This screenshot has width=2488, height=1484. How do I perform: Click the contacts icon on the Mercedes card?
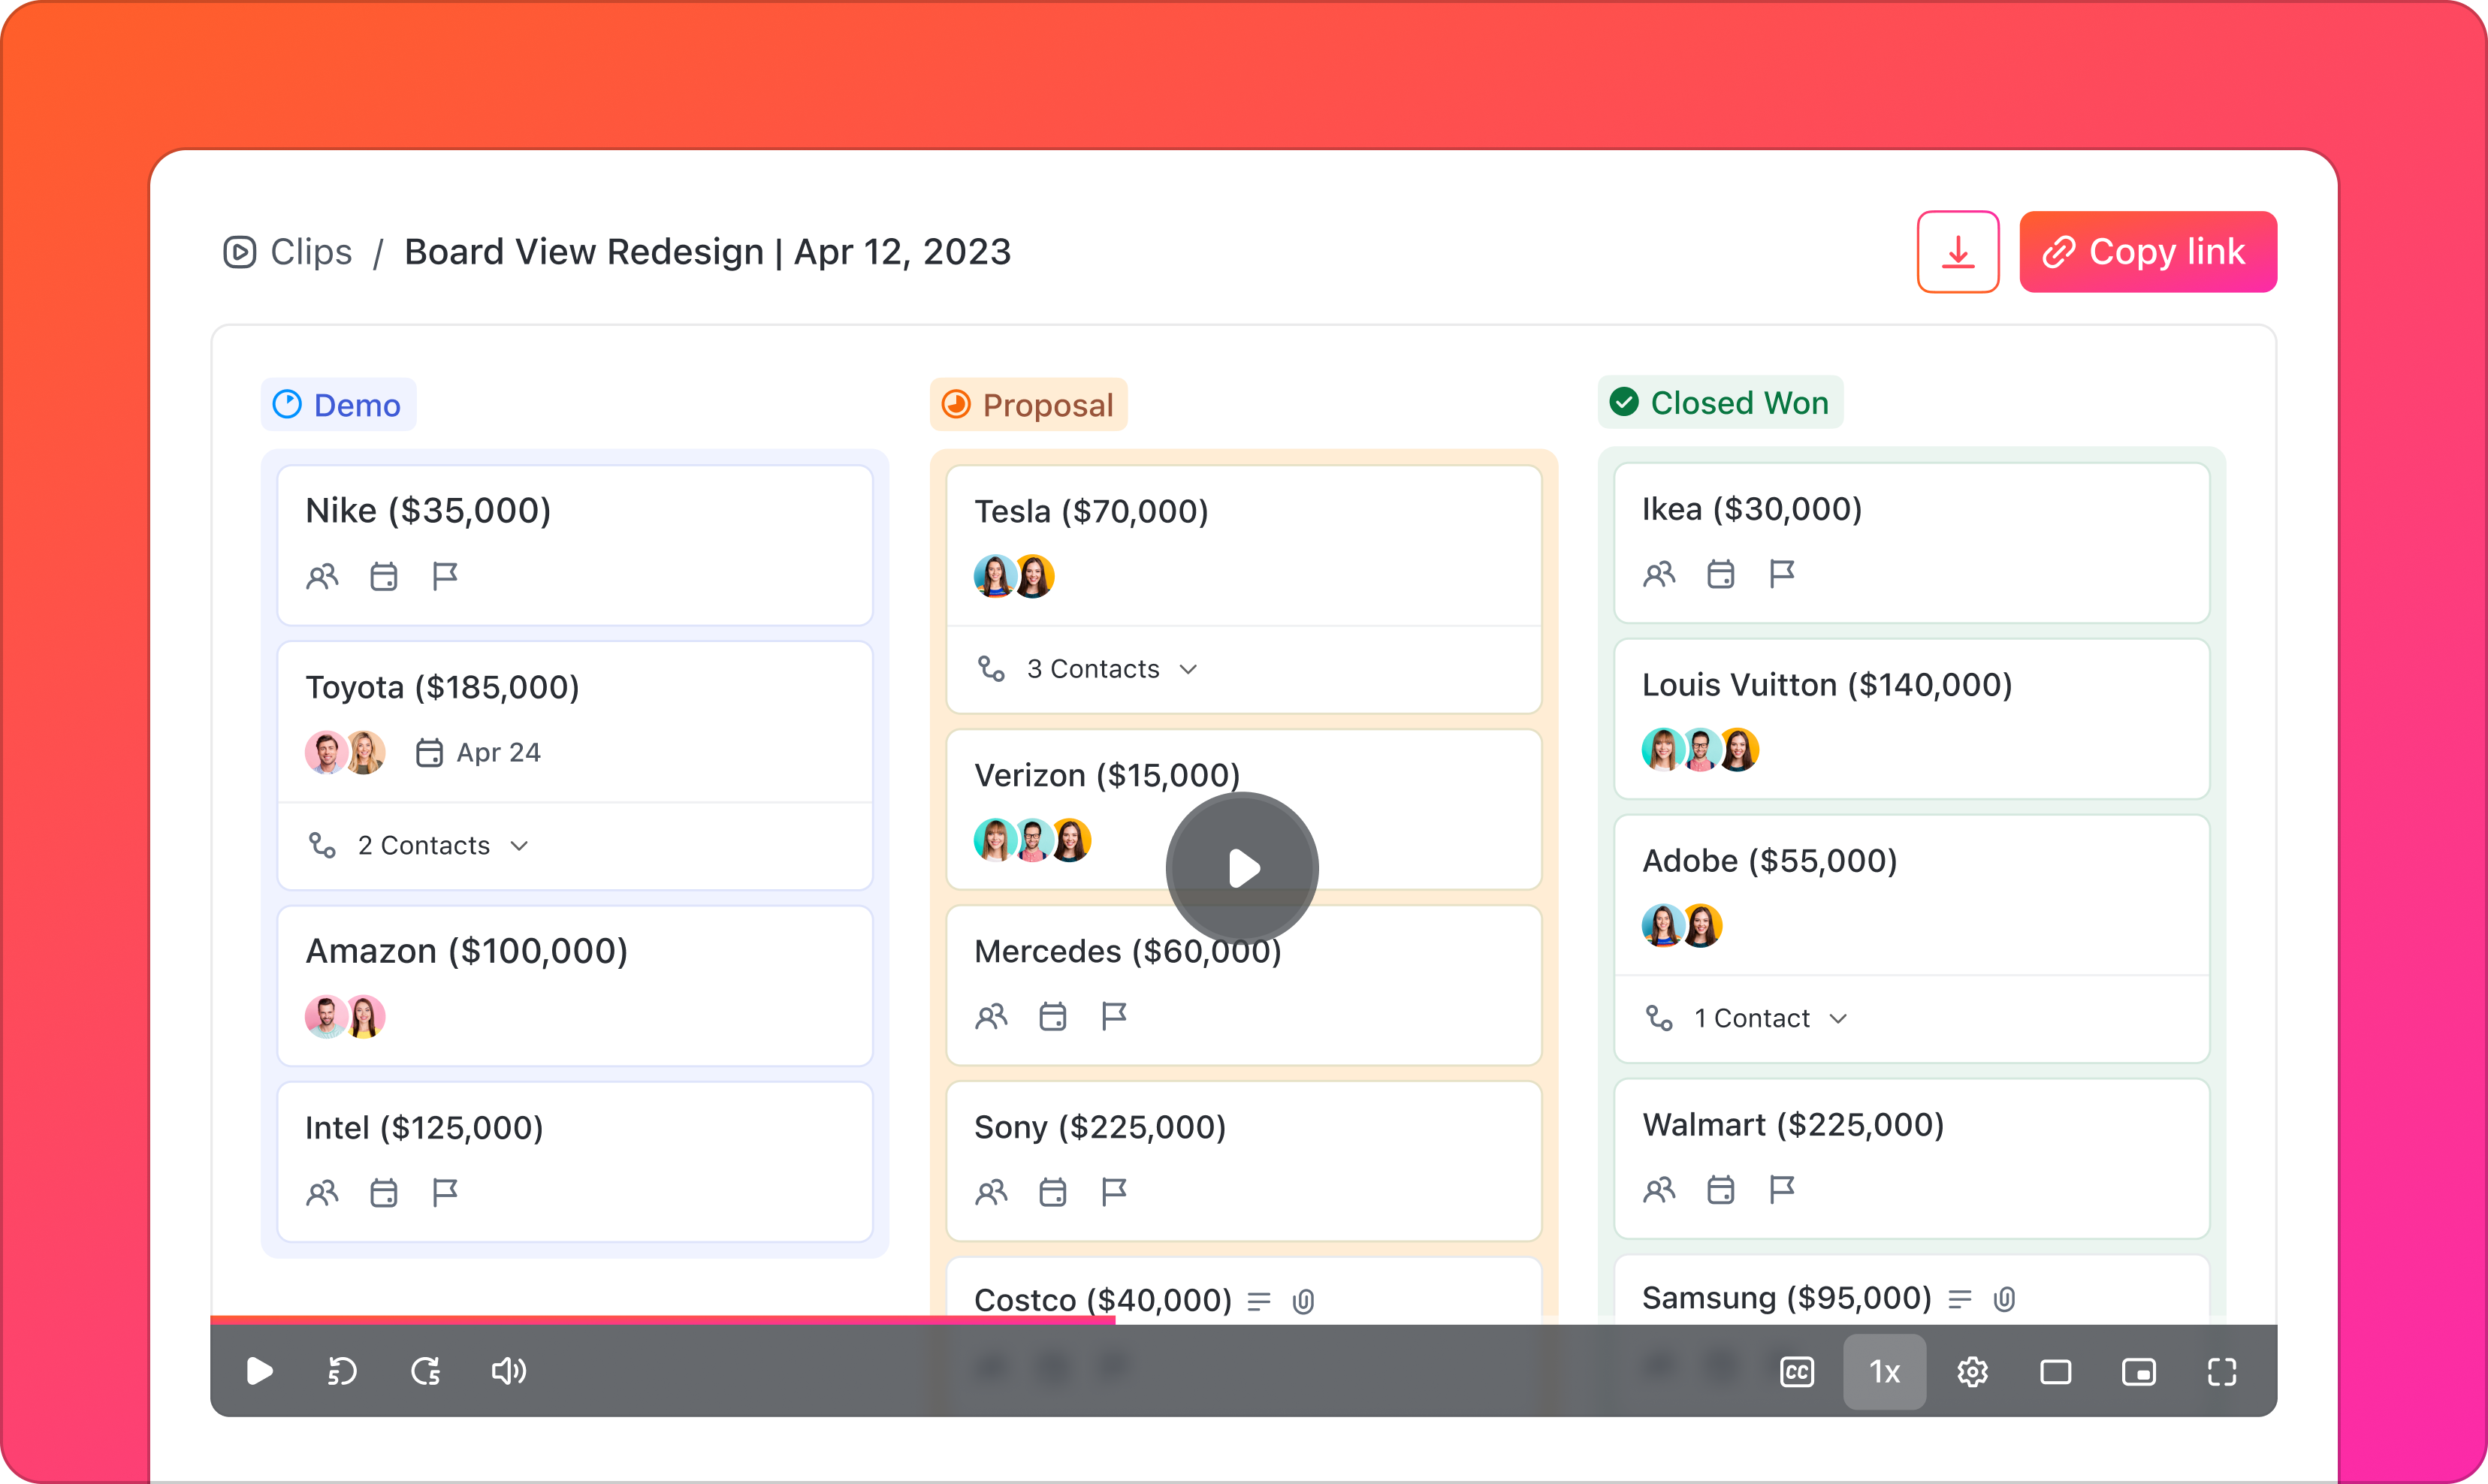(x=992, y=1016)
